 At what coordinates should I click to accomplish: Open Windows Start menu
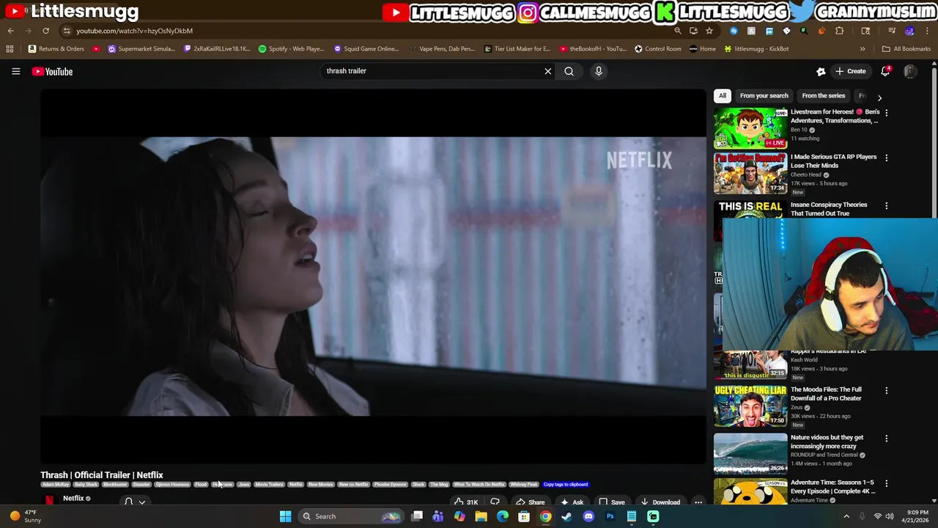[x=285, y=516]
